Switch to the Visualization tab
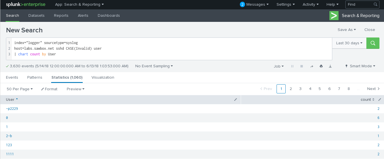 coord(103,77)
